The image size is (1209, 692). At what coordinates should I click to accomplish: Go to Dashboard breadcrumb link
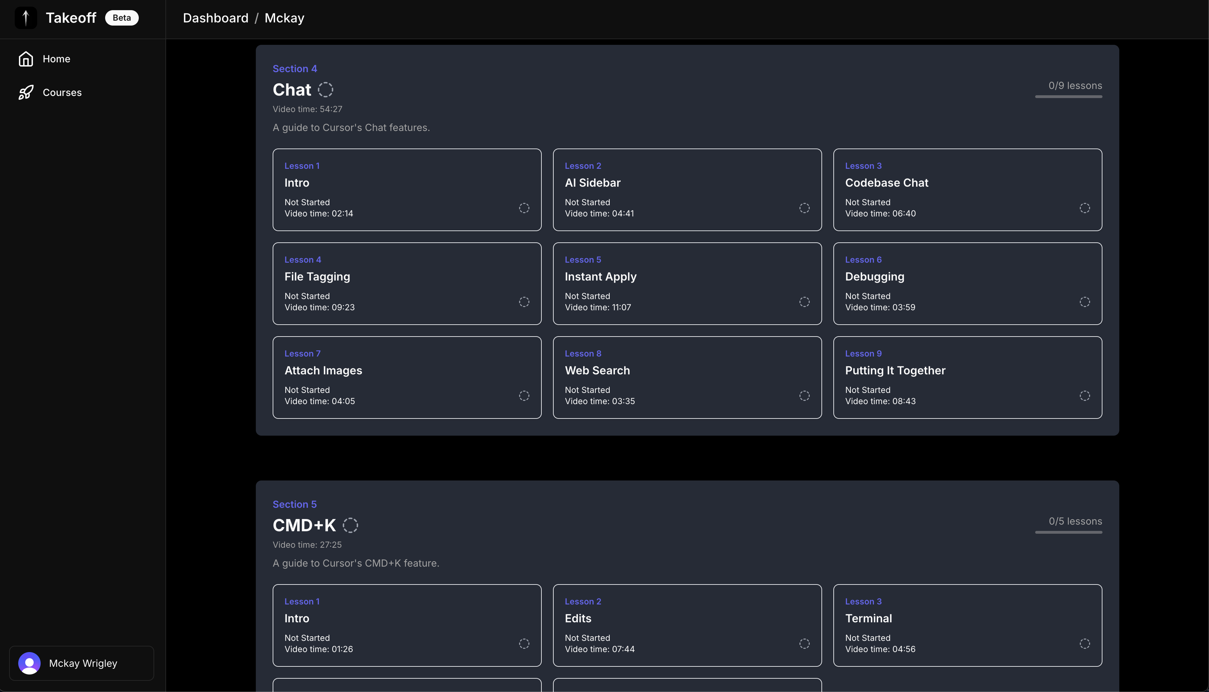(216, 18)
